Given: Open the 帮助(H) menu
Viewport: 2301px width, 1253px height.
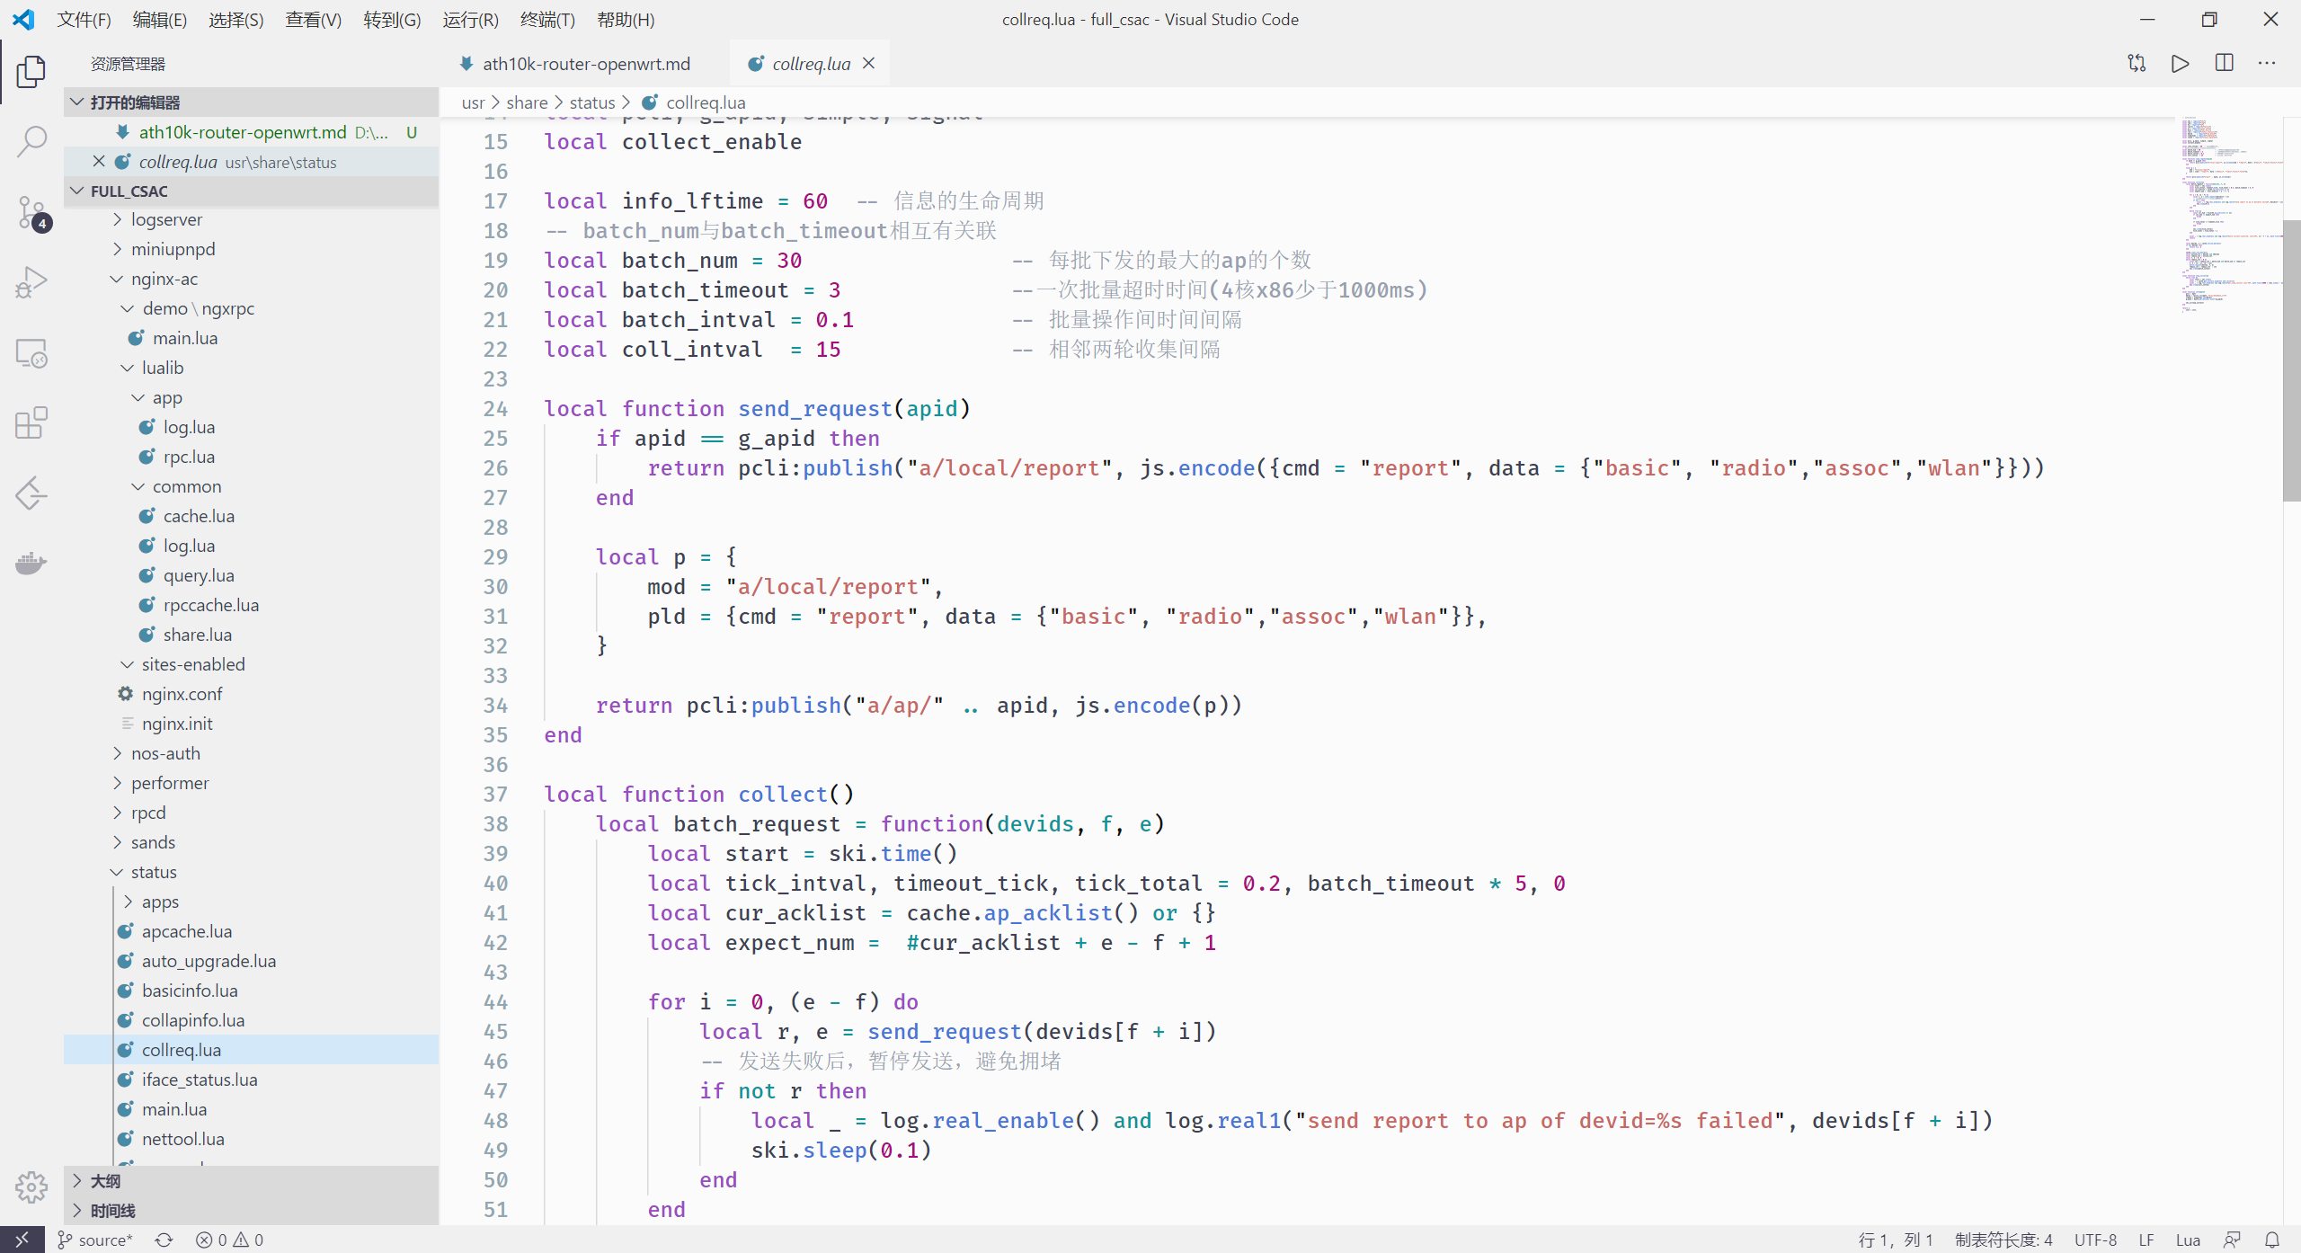Looking at the screenshot, I should click(626, 19).
